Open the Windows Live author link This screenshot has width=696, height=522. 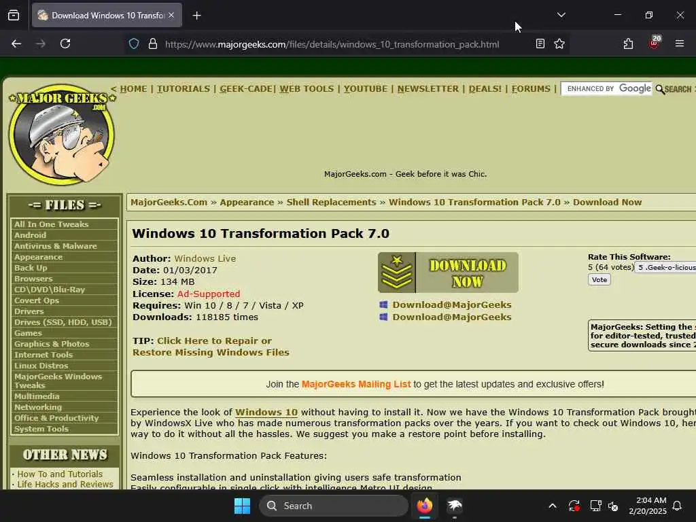pos(205,258)
